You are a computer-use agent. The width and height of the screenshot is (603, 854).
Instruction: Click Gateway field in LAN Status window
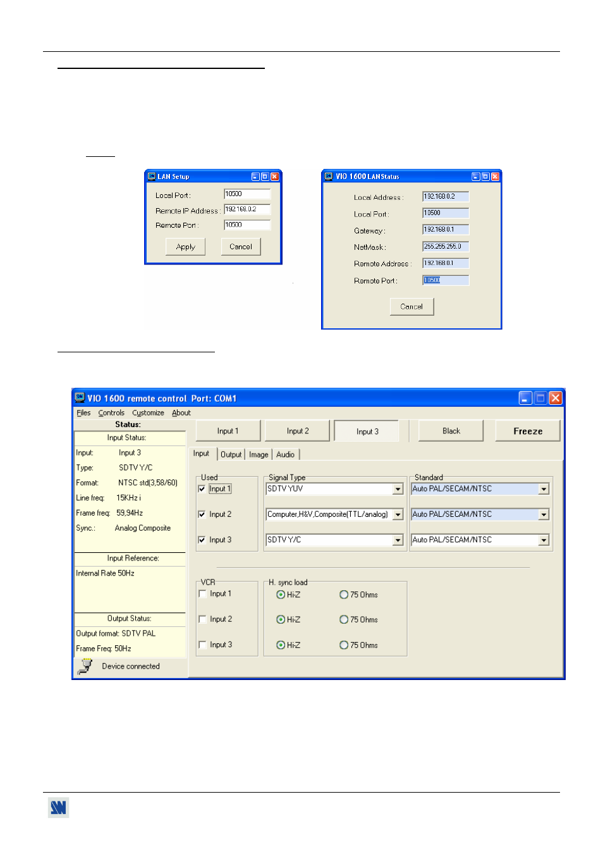pyautogui.click(x=446, y=230)
